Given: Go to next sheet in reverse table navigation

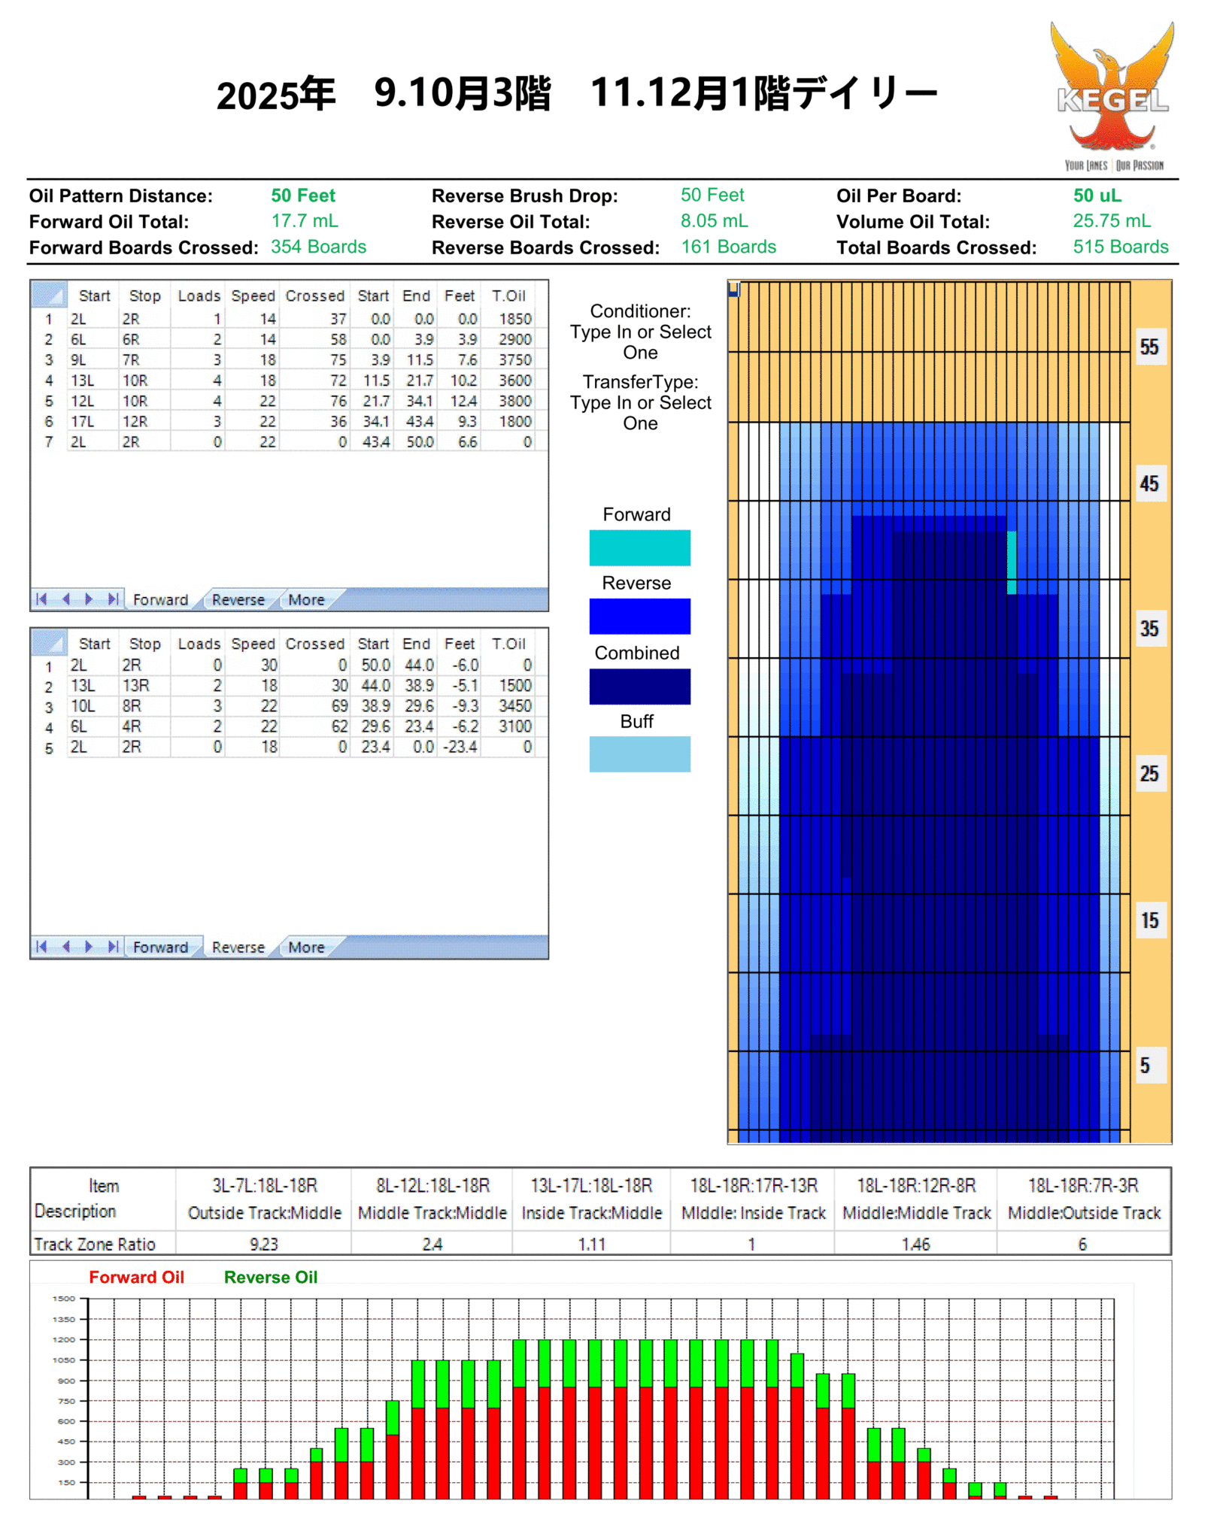Looking at the screenshot, I should (x=89, y=946).
